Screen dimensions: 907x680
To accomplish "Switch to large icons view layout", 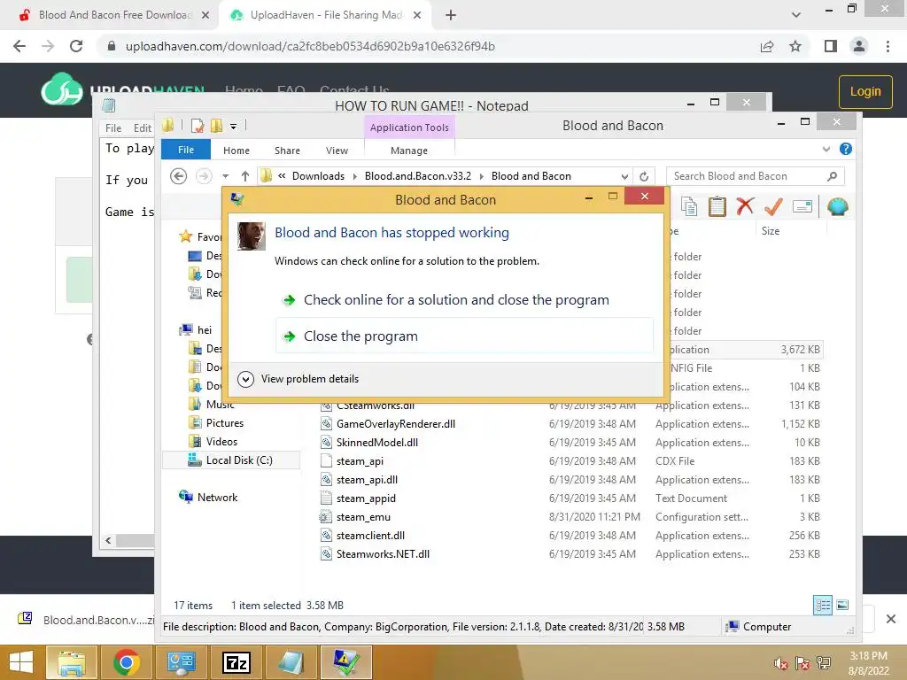I will coord(842,605).
